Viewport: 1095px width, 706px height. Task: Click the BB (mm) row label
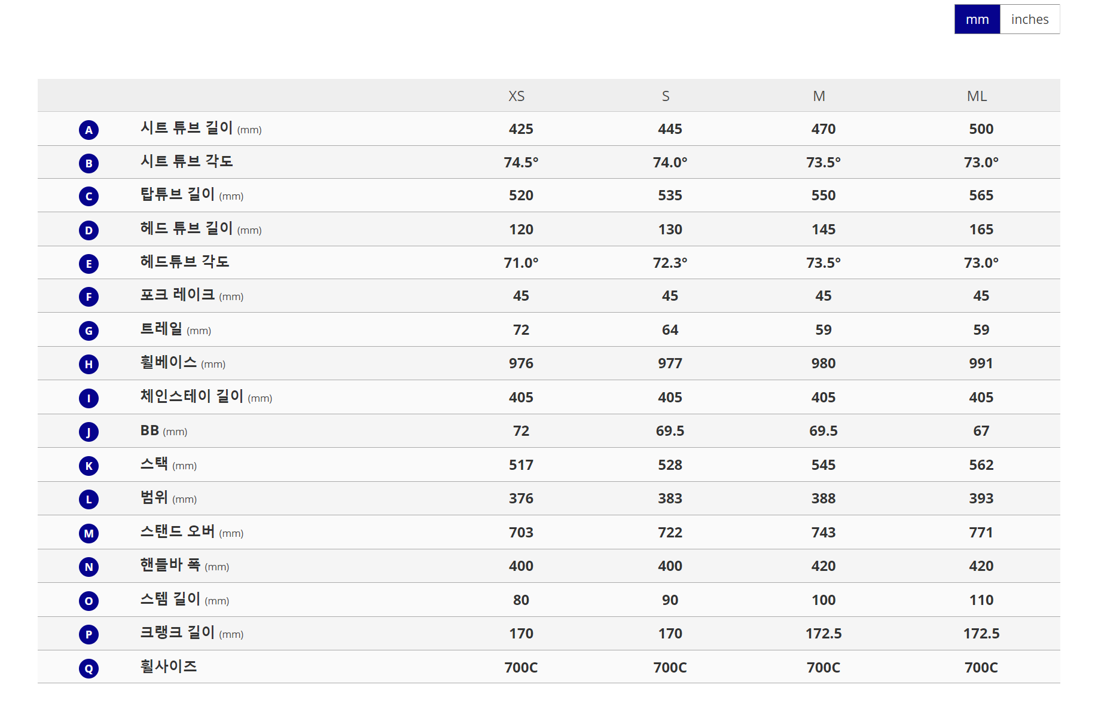164,430
